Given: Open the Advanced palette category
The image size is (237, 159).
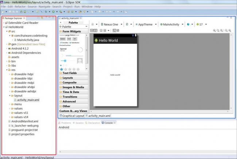Looking at the screenshot, I should (73, 102).
